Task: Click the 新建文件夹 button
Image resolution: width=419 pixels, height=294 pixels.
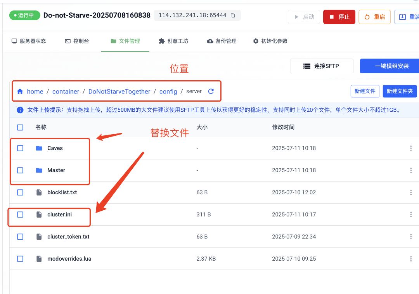Action: (x=400, y=91)
